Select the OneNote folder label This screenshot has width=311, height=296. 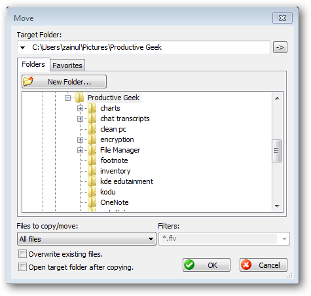click(x=115, y=202)
